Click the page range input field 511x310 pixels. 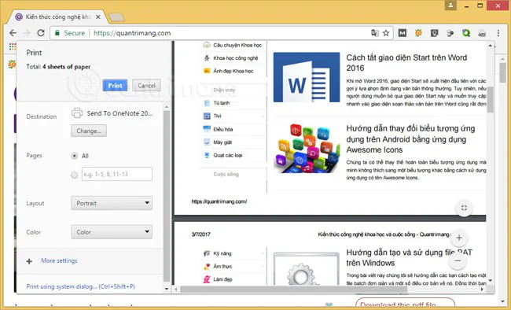click(x=117, y=174)
